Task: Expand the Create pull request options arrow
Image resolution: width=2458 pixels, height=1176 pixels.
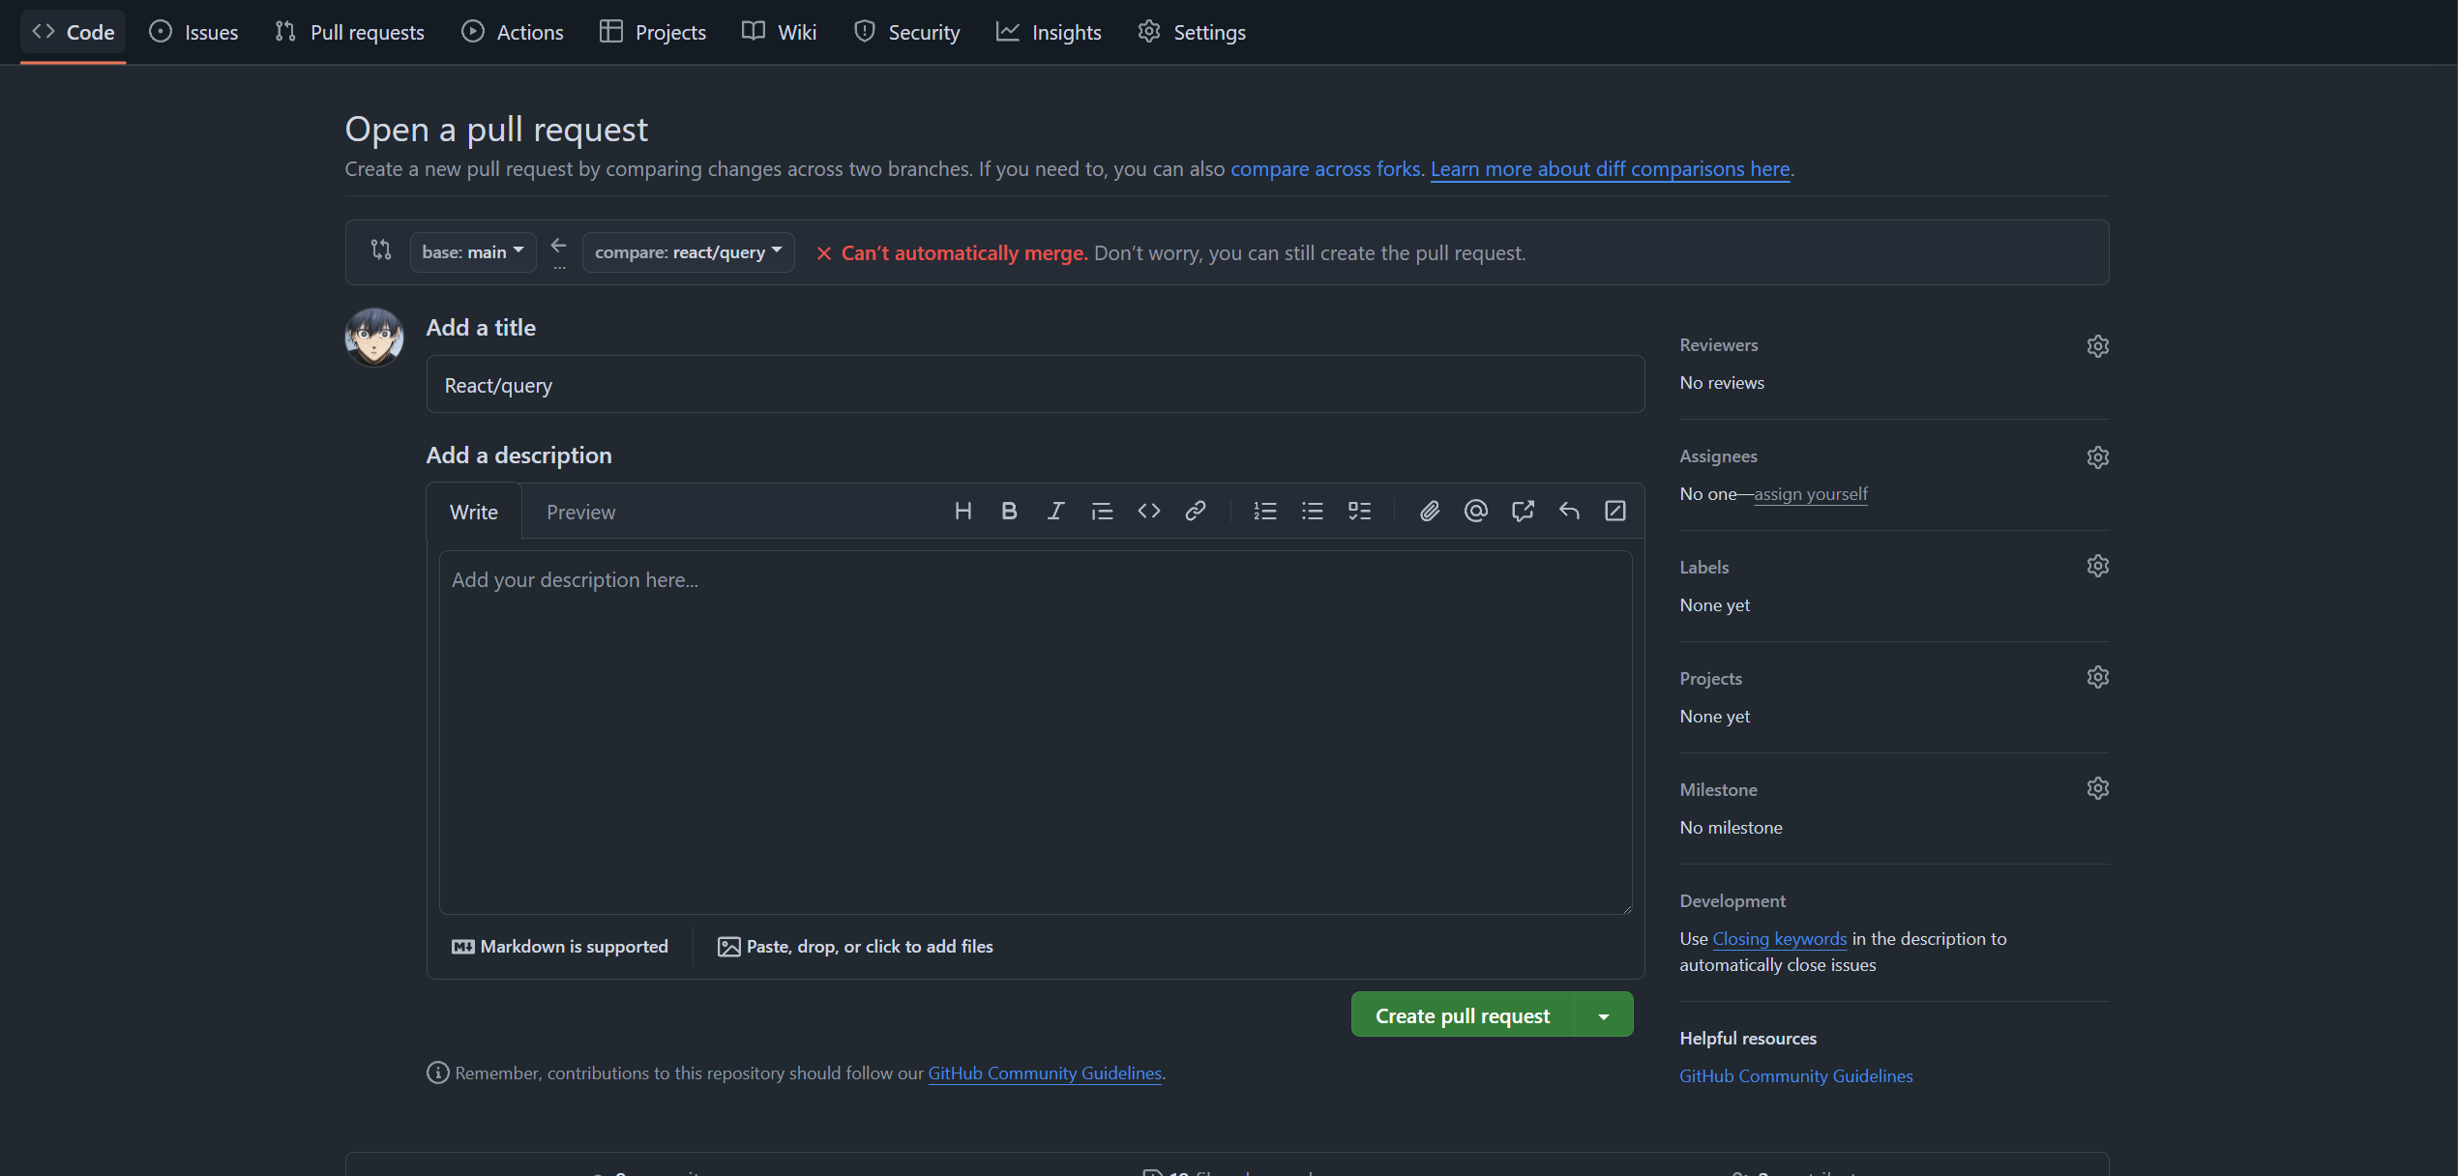Action: (x=1604, y=1015)
